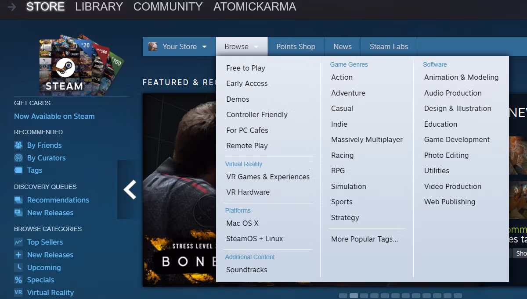Click the Recommendations queue icon

(18, 200)
